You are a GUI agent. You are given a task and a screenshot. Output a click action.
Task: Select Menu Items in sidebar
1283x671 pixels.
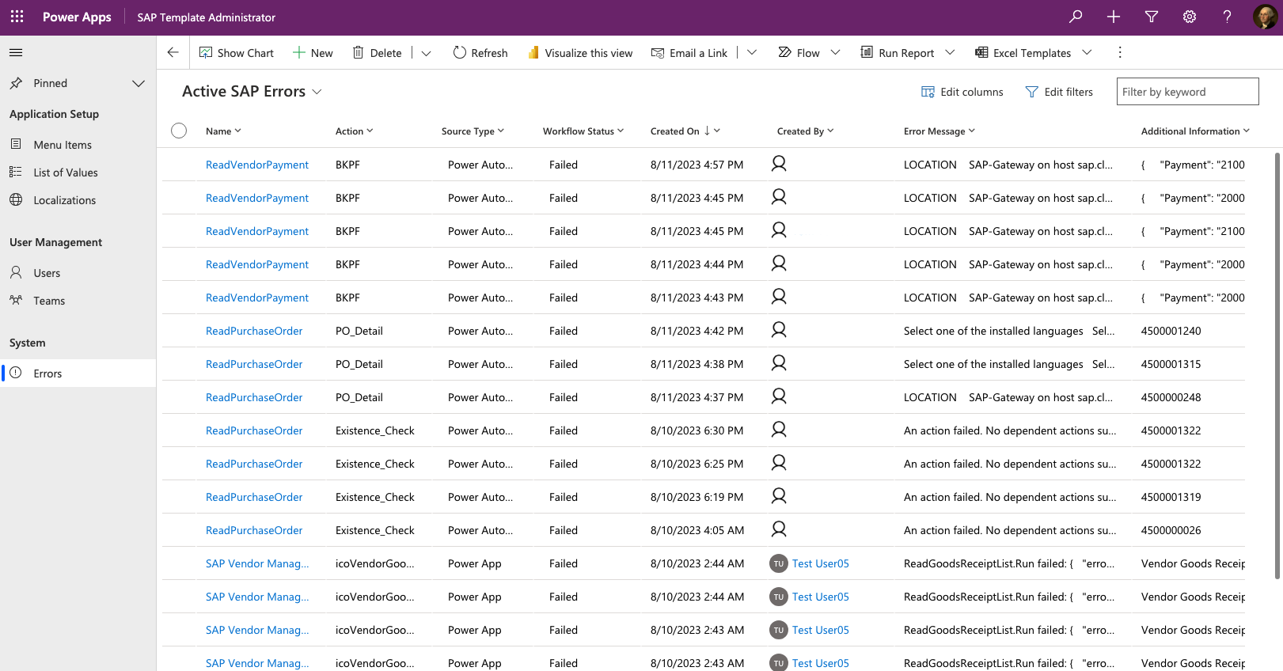tap(63, 145)
